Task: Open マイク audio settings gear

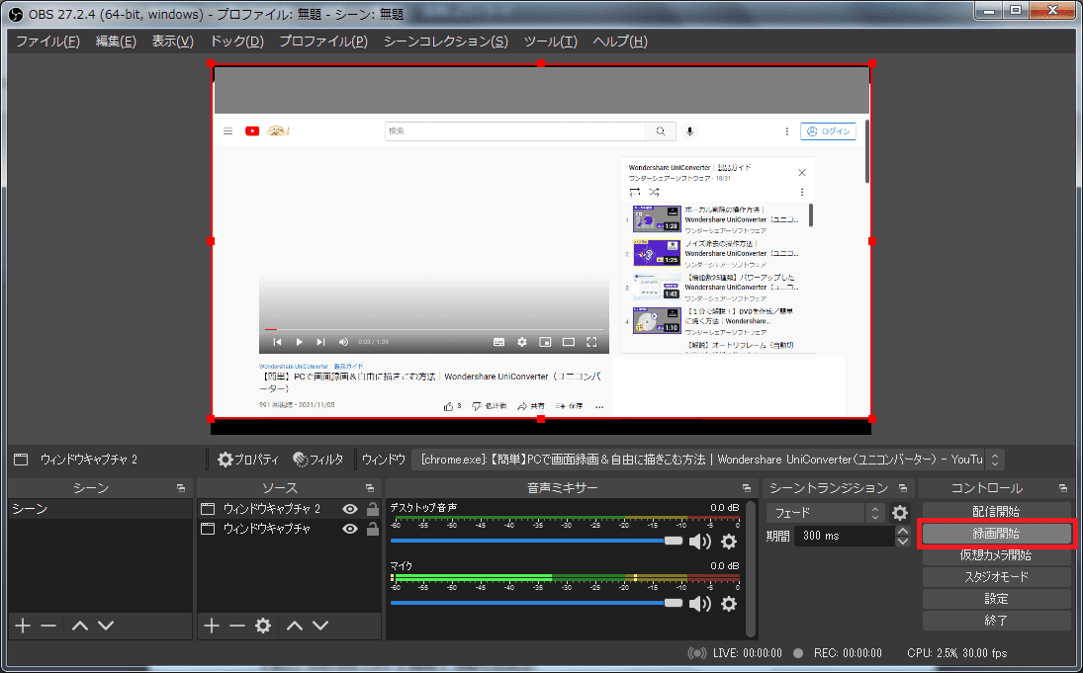Action: 729,603
